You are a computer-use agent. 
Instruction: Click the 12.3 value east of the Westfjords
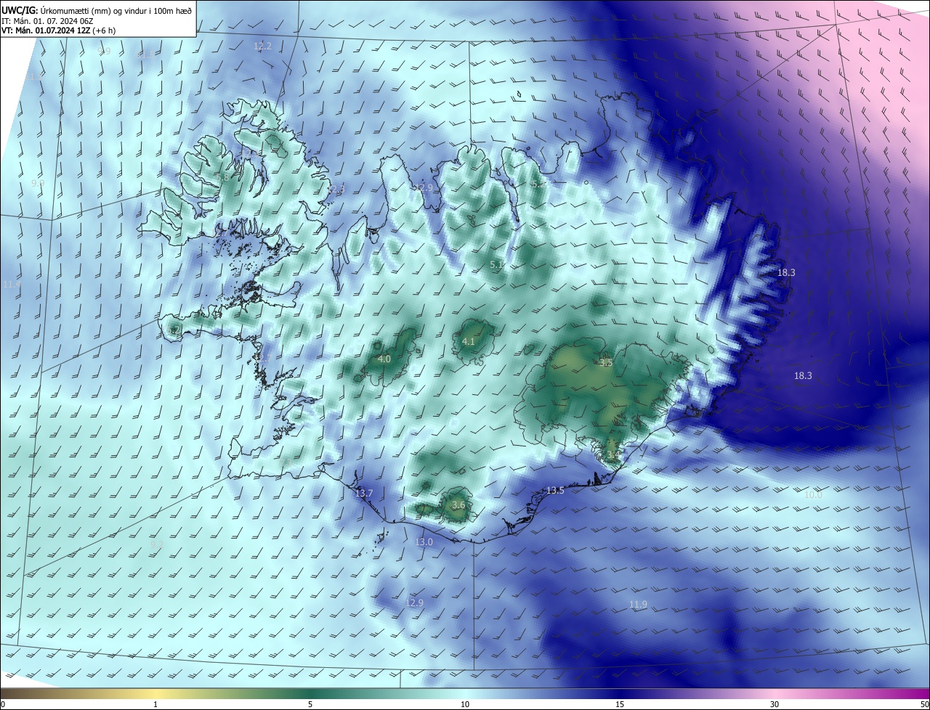click(x=336, y=189)
